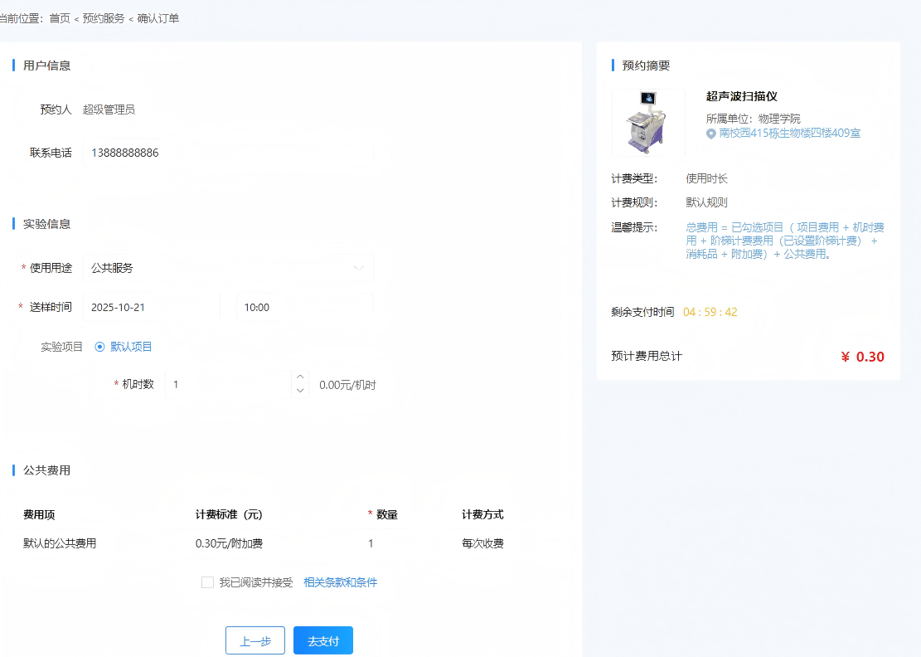Click the location pin icon beside the address
Image resolution: width=921 pixels, height=657 pixels.
710,133
